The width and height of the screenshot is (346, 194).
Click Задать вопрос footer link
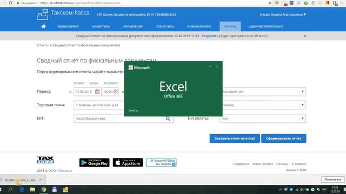(x=263, y=164)
